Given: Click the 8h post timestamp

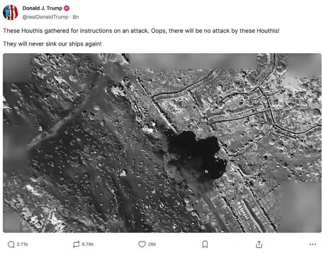Looking at the screenshot, I should pyautogui.click(x=76, y=17).
